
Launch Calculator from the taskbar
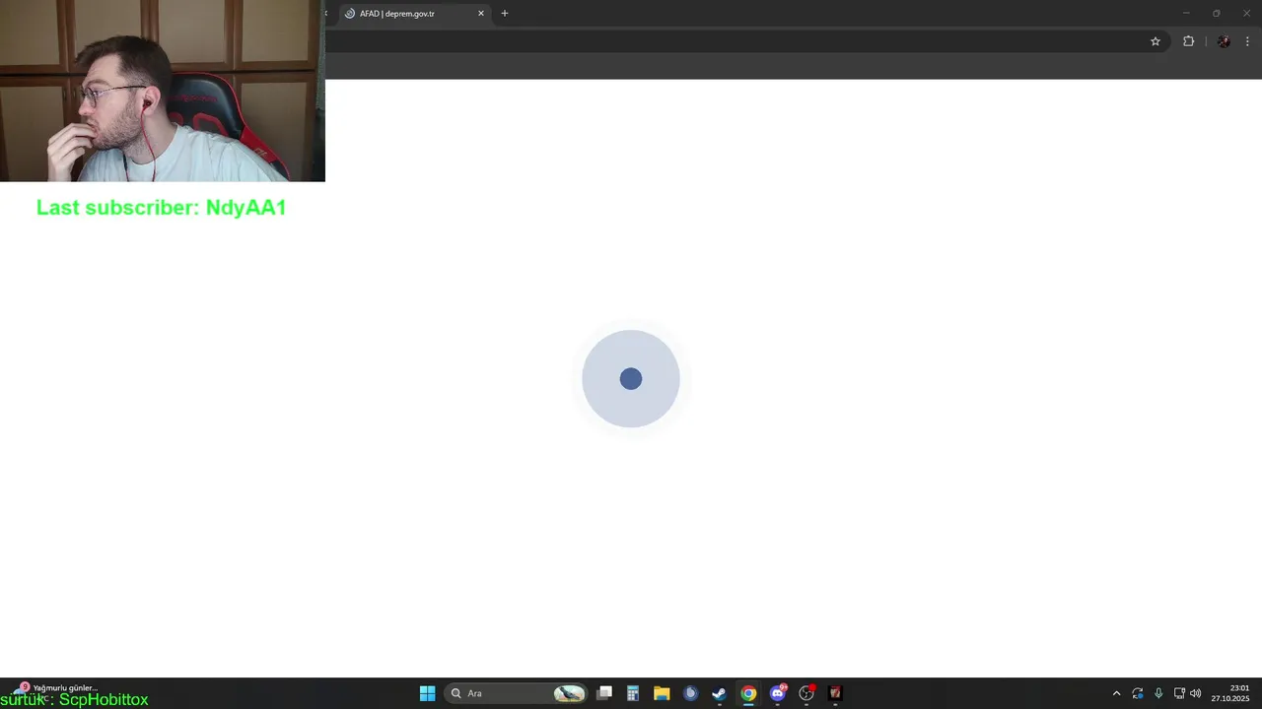(x=633, y=693)
